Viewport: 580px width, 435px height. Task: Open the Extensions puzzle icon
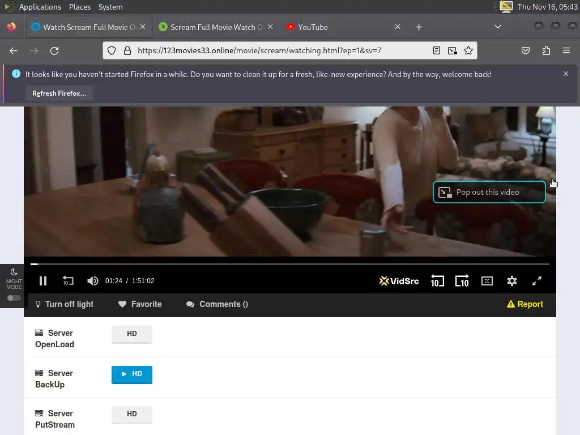coord(546,50)
